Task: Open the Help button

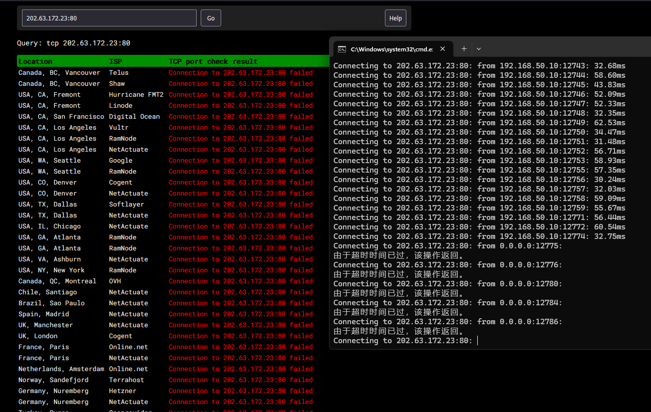Action: click(x=395, y=18)
